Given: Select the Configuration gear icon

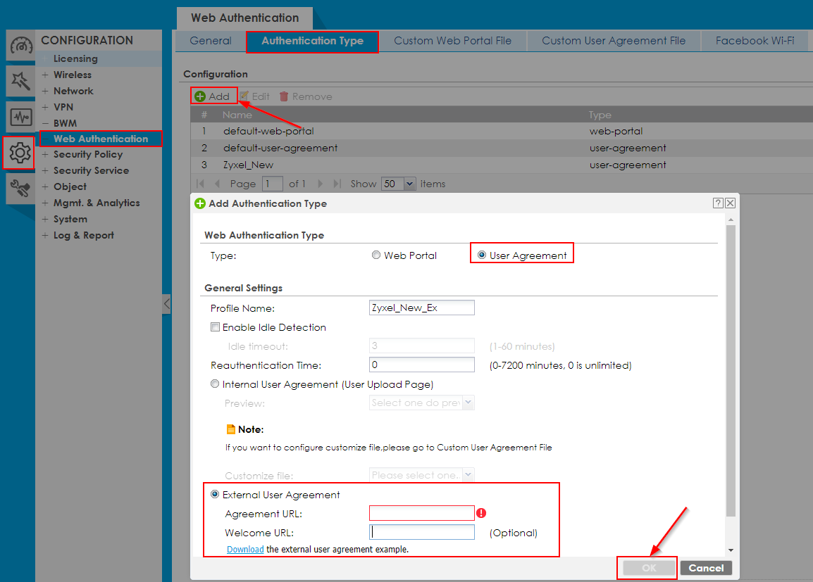Looking at the screenshot, I should [x=19, y=153].
